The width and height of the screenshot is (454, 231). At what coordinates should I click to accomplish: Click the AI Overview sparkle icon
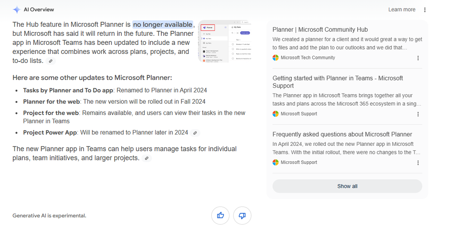coord(17,10)
